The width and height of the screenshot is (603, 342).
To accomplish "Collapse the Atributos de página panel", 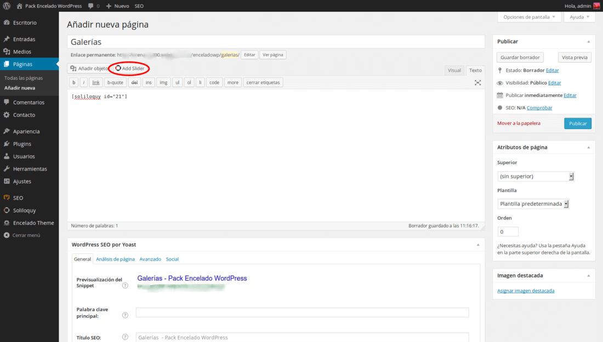I will click(588, 147).
